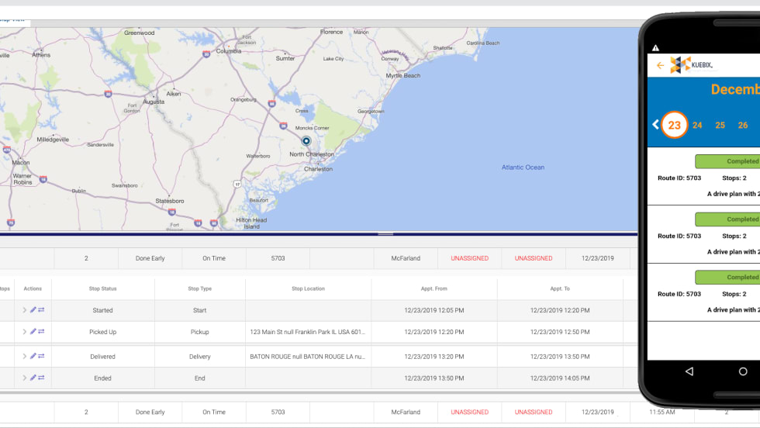Select date 25 in the phone calendar
Image resolution: width=760 pixels, height=428 pixels.
[720, 125]
